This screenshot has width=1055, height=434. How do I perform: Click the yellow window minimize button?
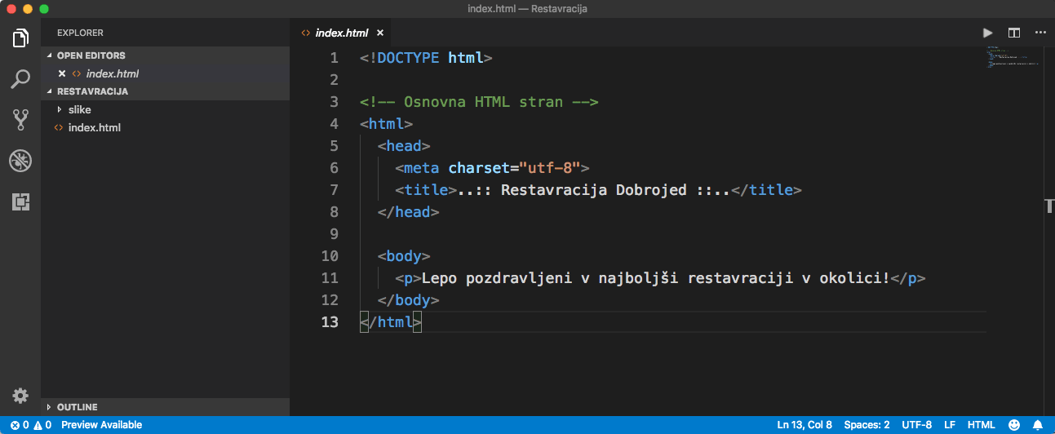[28, 9]
